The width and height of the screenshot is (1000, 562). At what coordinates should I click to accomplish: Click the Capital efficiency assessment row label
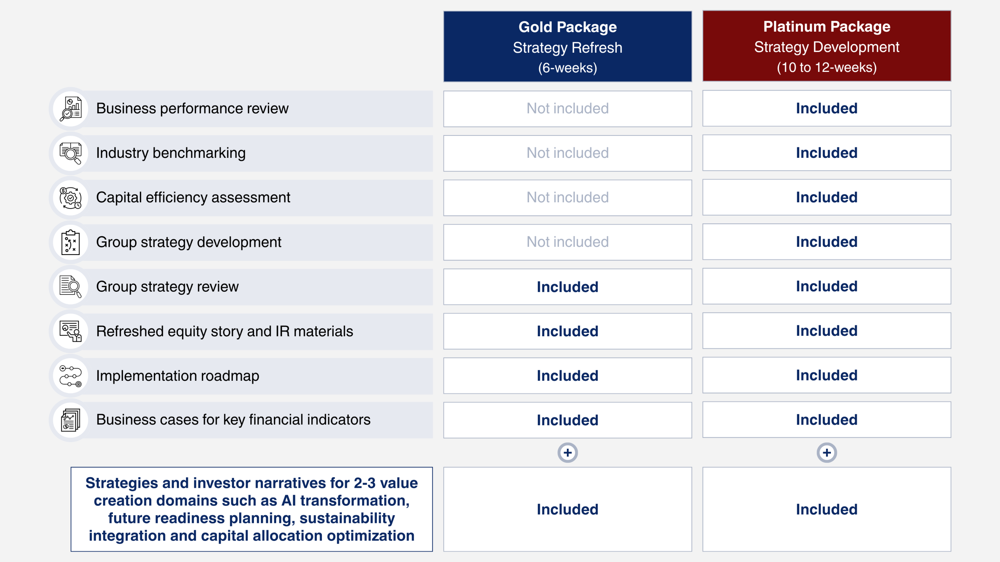(x=193, y=198)
